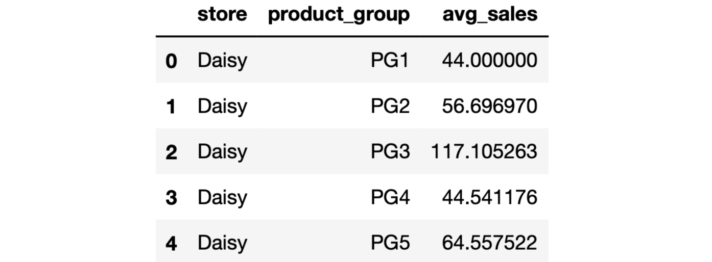The image size is (712, 262).
Task: Click the 64.557522 avg_sales value
Action: (489, 242)
